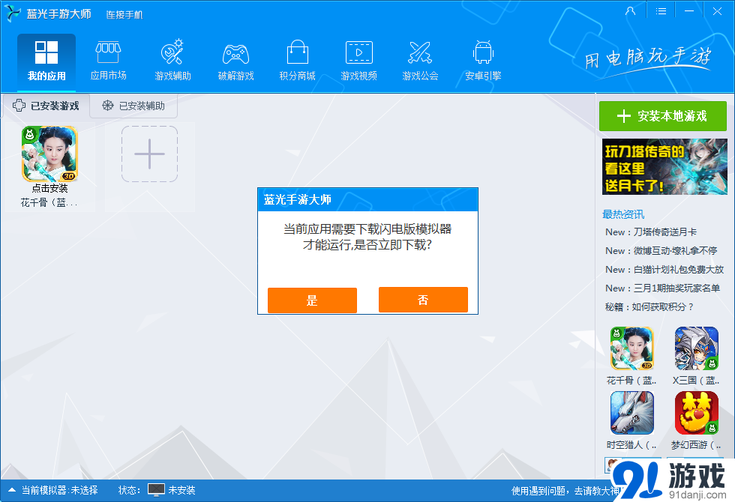Select recommended 时空猎人 game icon
The height and width of the screenshot is (502, 735).
pyautogui.click(x=631, y=413)
